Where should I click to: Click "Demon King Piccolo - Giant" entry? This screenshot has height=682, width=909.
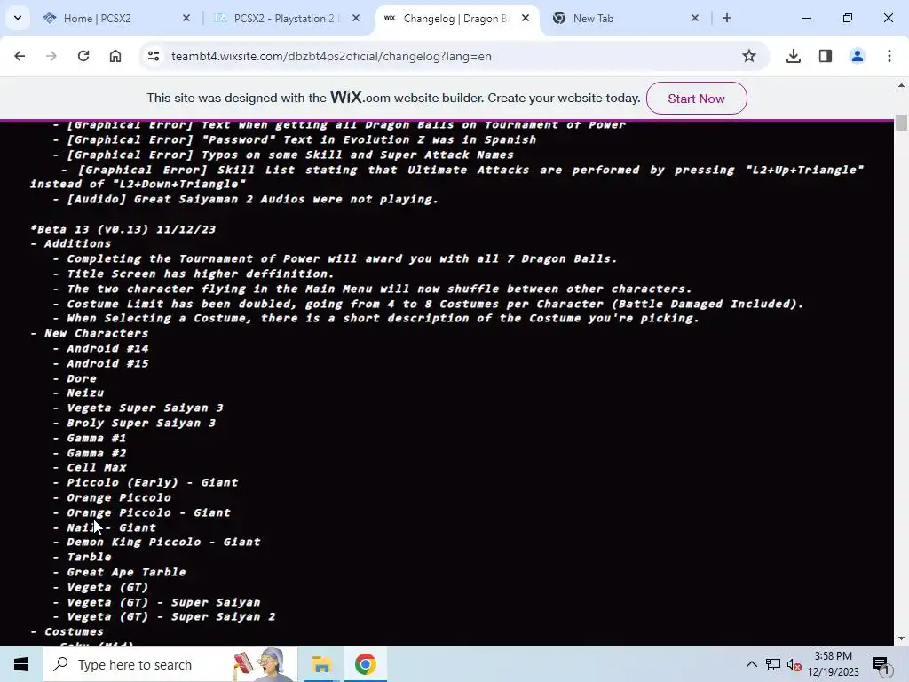[x=163, y=543]
